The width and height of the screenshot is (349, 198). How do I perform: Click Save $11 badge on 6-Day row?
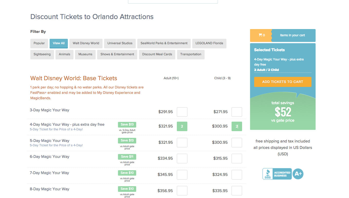click(127, 157)
